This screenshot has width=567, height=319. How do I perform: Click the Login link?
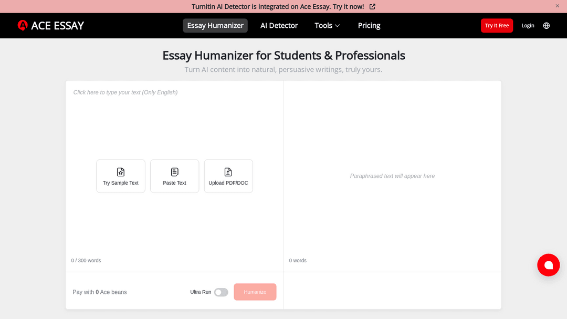[x=528, y=26]
